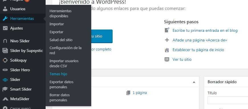Click the Herramientas wrench icon

pyautogui.click(x=5, y=18)
